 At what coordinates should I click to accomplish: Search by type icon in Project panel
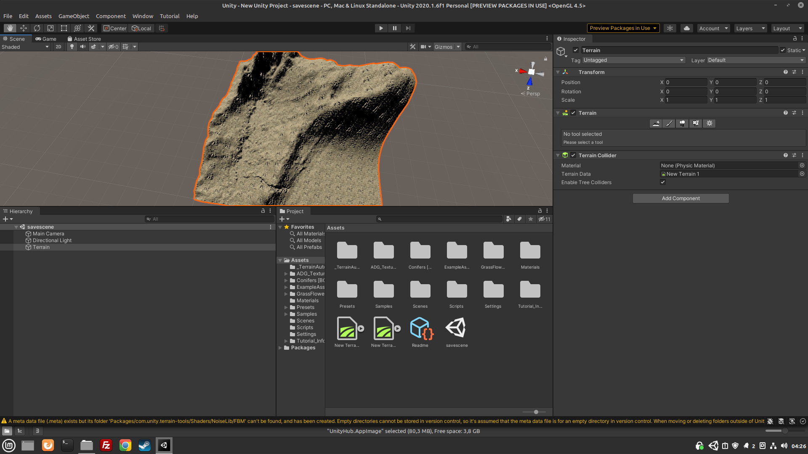[508, 219]
